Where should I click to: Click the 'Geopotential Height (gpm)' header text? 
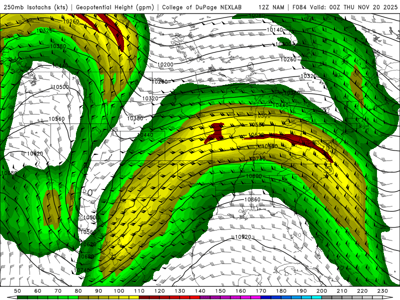point(115,7)
